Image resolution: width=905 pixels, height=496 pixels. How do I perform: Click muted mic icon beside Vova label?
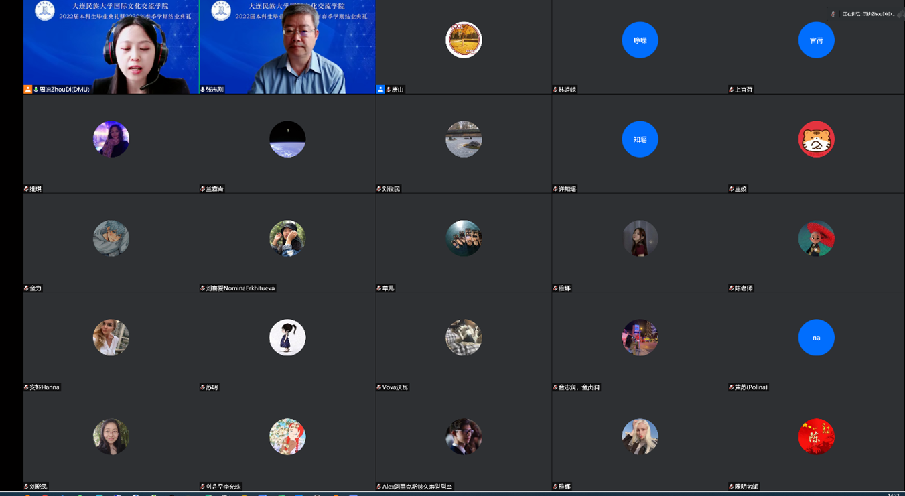[379, 387]
